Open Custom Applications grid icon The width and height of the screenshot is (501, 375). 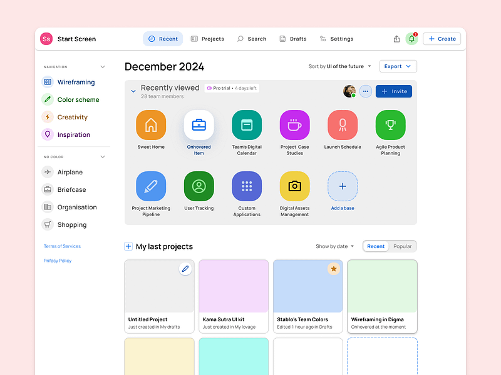(x=247, y=186)
